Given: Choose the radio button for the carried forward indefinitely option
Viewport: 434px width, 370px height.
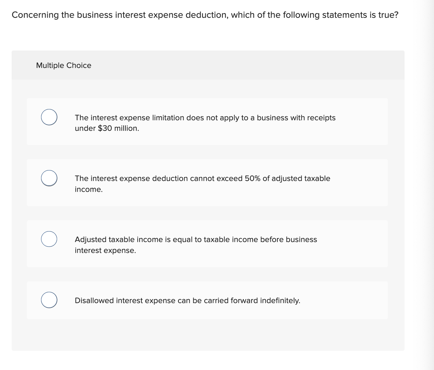Looking at the screenshot, I should click(x=49, y=300).
